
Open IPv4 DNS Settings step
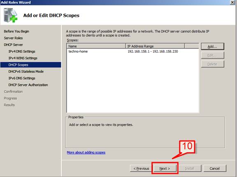[22, 51]
